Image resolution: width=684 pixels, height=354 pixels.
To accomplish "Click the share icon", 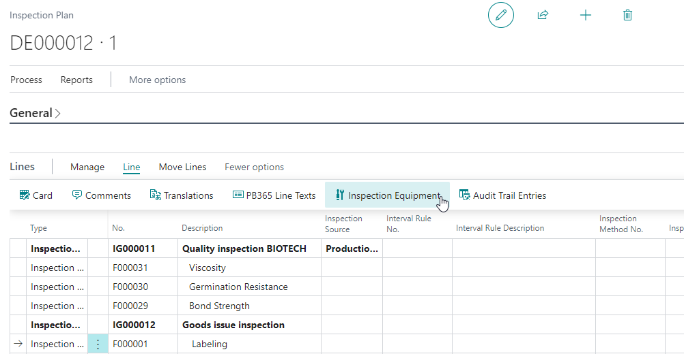I will [543, 15].
